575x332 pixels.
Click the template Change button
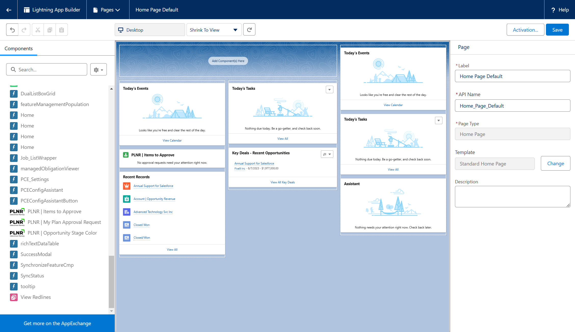555,163
